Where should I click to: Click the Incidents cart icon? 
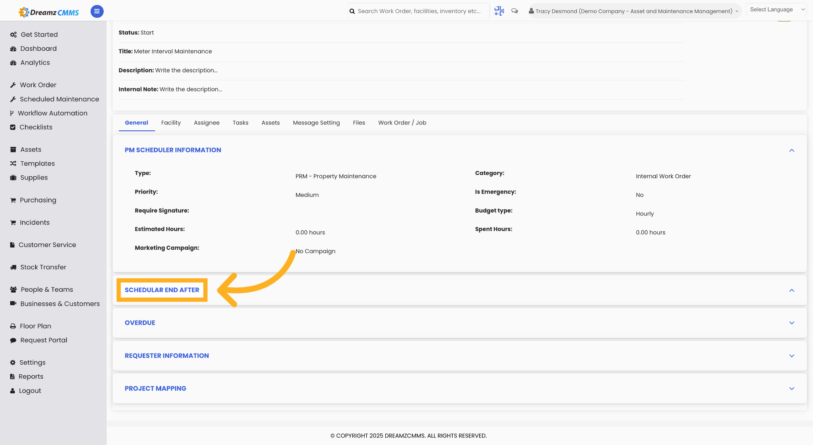(x=13, y=223)
